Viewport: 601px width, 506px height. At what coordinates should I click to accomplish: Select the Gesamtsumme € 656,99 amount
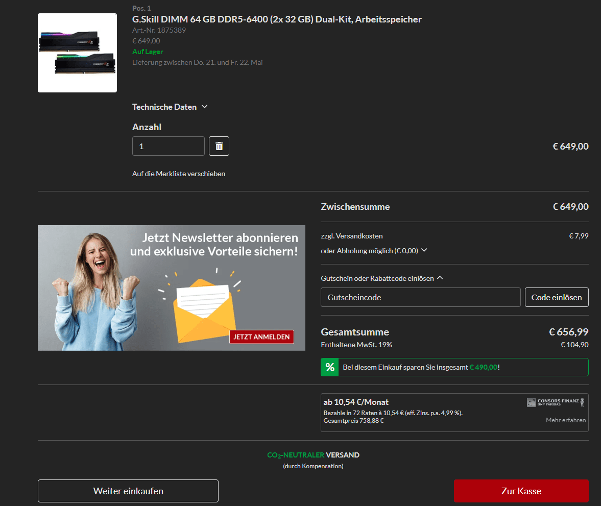tap(568, 332)
